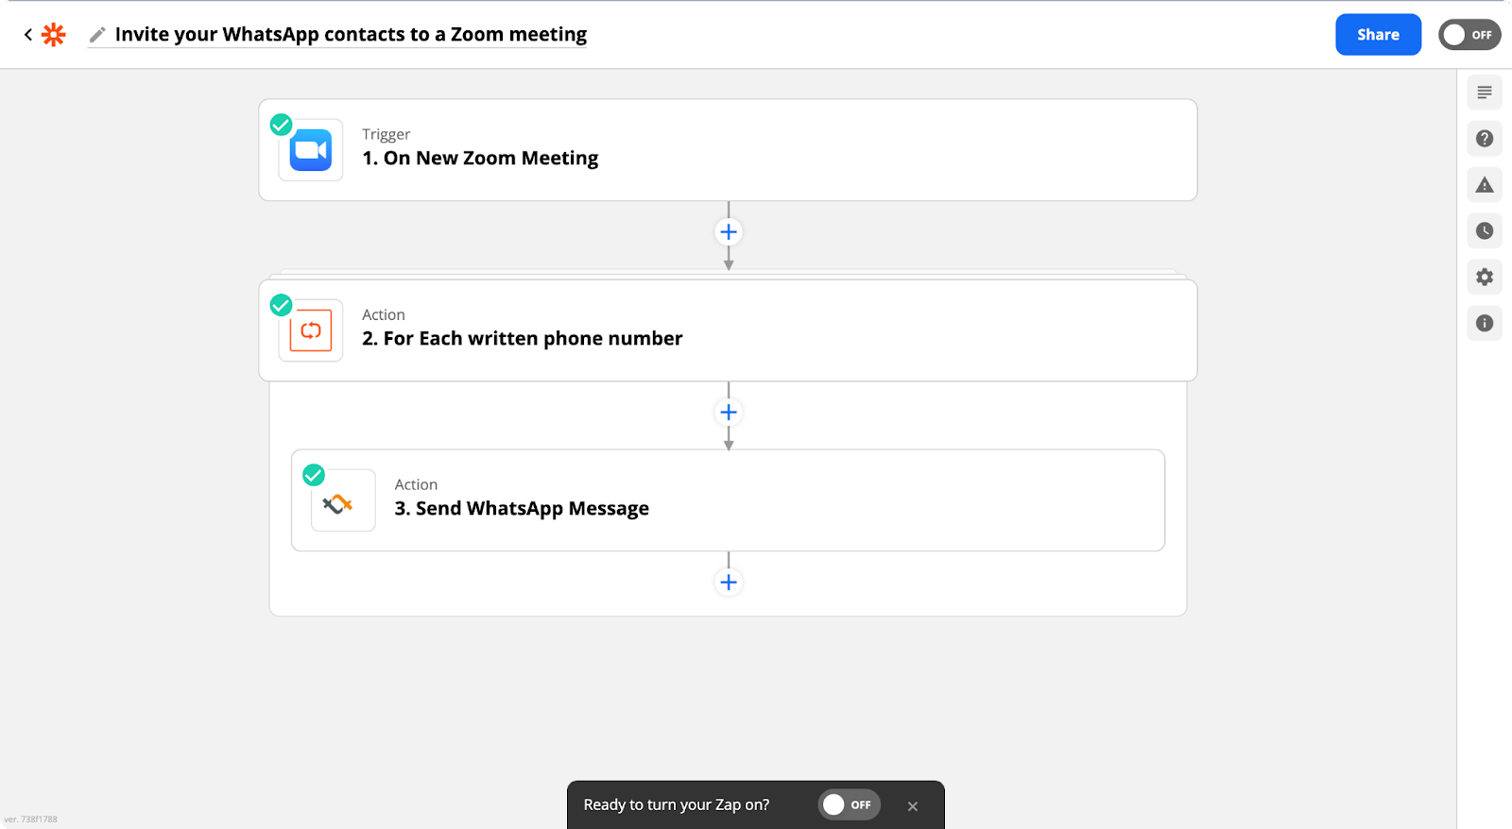Add a step after Send WhatsApp Message
The height and width of the screenshot is (829, 1512).
click(729, 583)
